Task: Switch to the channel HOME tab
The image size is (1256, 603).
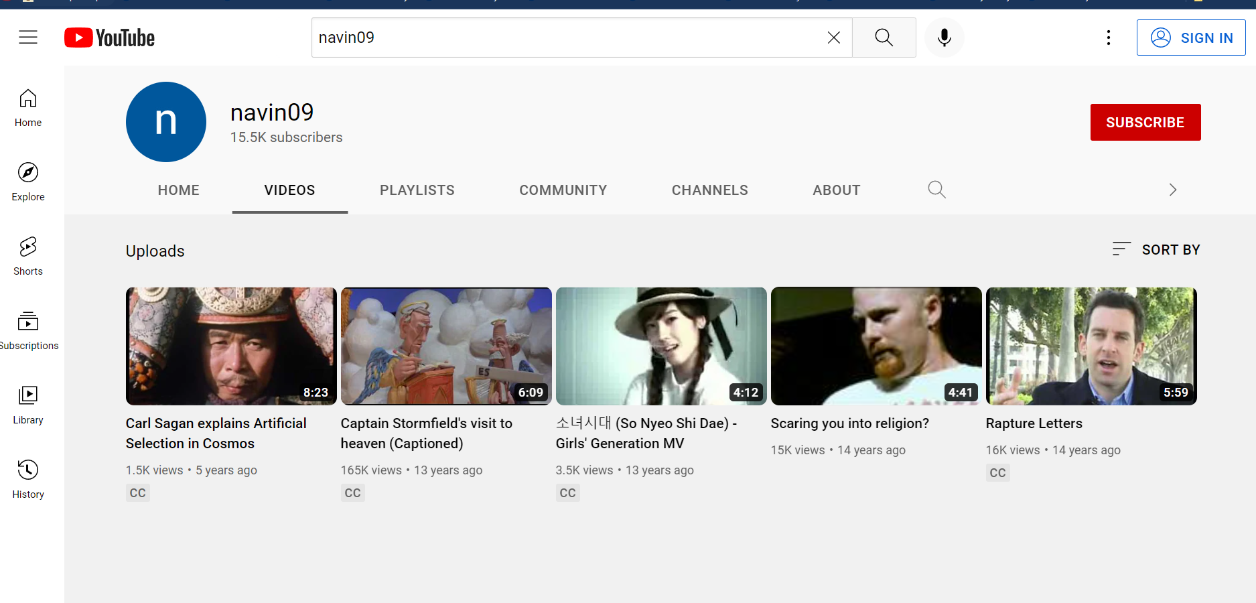Action: click(x=179, y=190)
